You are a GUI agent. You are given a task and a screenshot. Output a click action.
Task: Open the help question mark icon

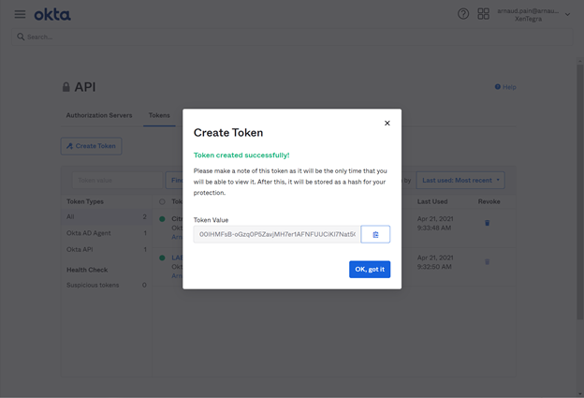pyautogui.click(x=463, y=14)
